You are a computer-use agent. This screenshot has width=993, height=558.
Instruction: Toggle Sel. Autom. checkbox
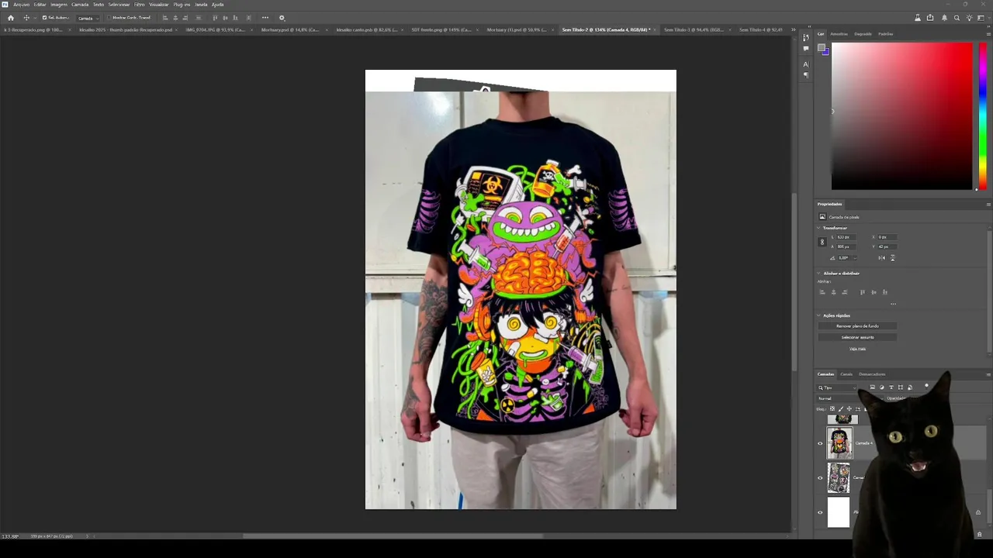45,18
